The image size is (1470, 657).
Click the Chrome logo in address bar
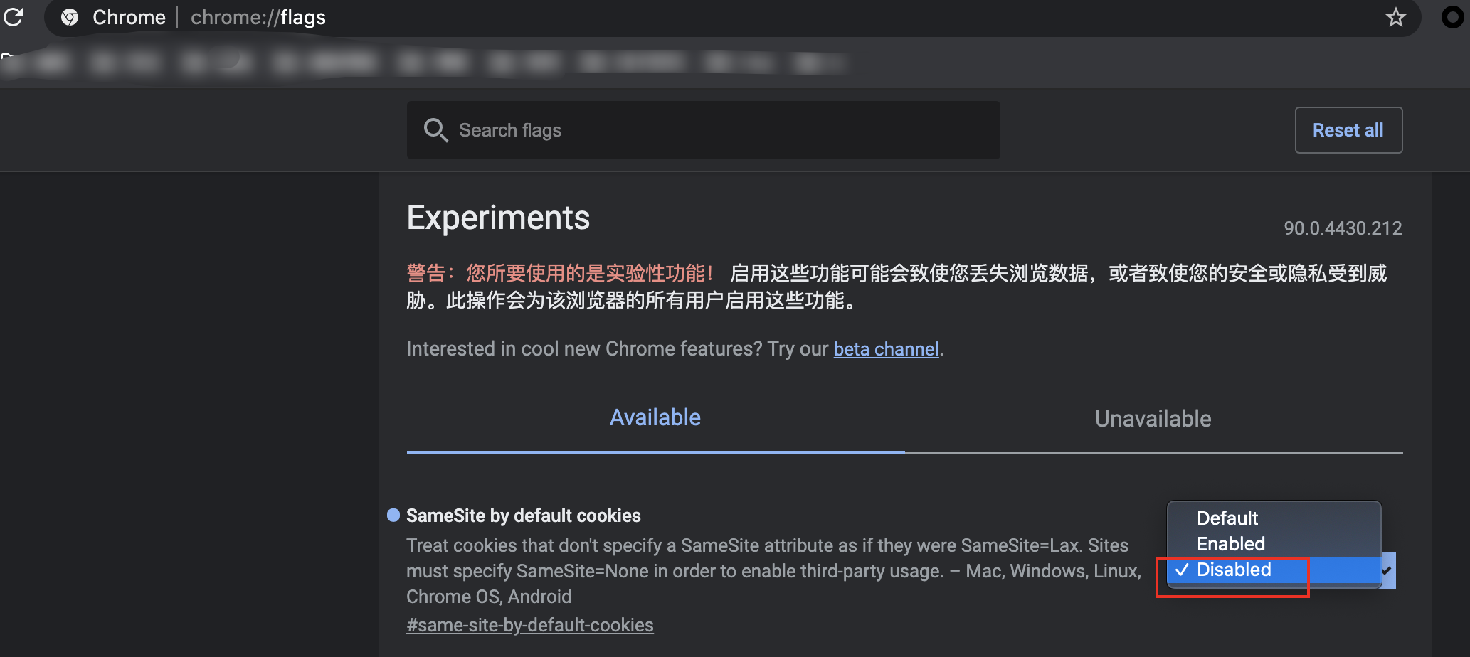pyautogui.click(x=70, y=17)
